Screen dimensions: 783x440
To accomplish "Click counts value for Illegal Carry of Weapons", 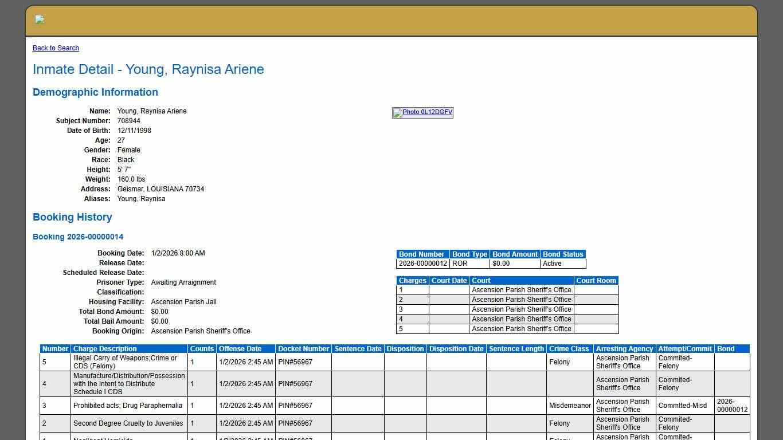I will 192,362.
